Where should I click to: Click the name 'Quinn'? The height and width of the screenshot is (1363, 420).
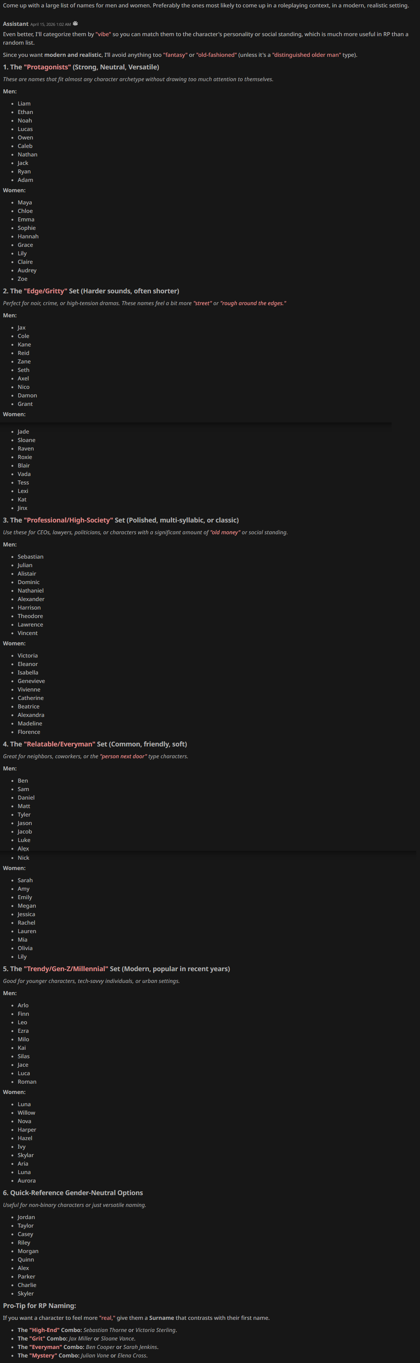(x=26, y=1259)
